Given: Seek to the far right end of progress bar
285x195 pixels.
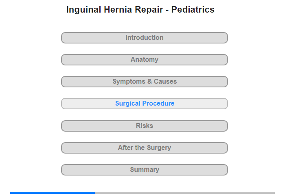Looking at the screenshot, I should point(274,193).
